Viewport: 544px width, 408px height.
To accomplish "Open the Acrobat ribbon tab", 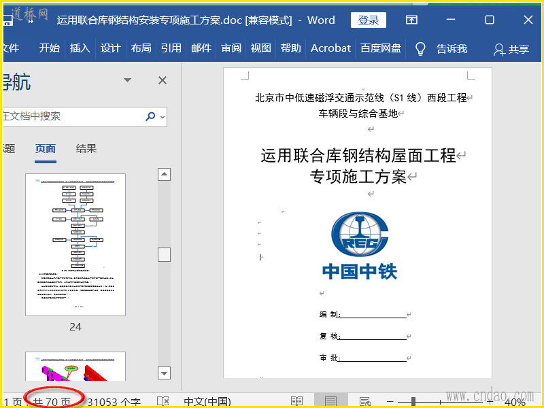I will pos(330,48).
